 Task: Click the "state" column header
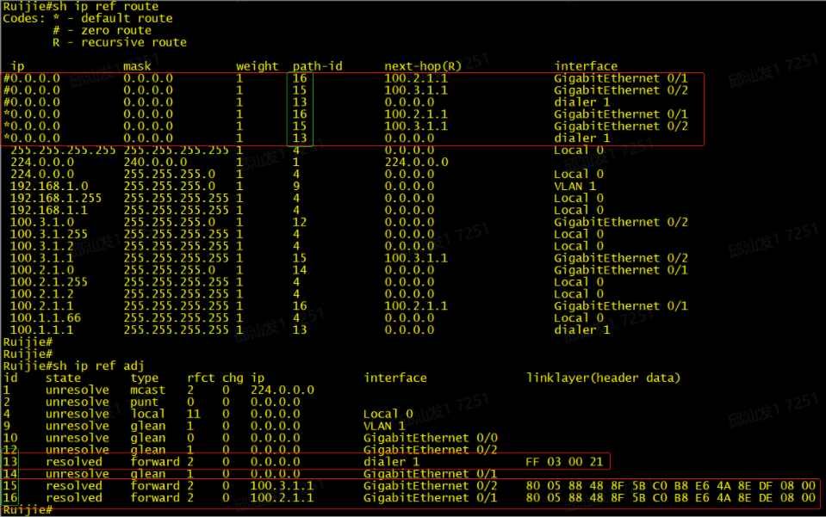point(63,379)
